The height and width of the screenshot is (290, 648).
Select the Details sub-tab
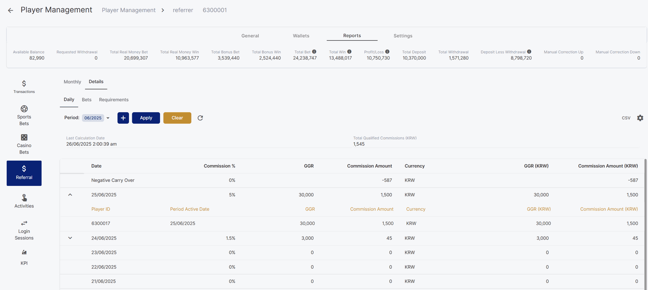click(x=96, y=82)
